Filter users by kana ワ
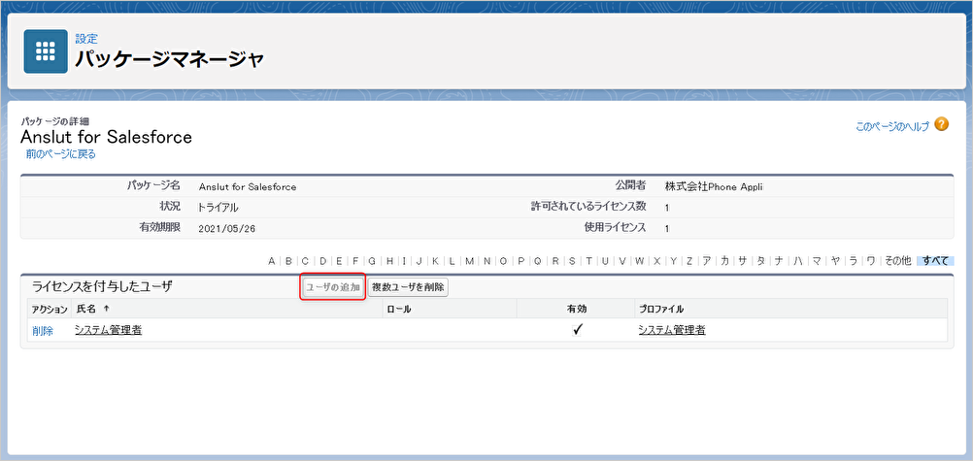The width and height of the screenshot is (973, 461). pos(871,261)
